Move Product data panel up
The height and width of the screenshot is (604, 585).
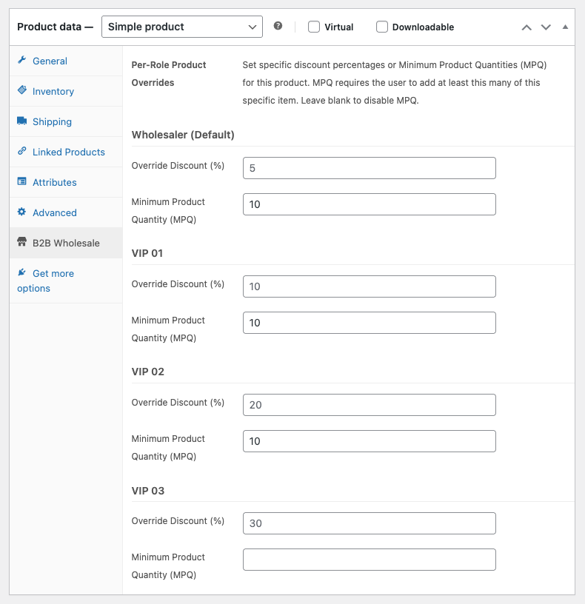coord(526,27)
